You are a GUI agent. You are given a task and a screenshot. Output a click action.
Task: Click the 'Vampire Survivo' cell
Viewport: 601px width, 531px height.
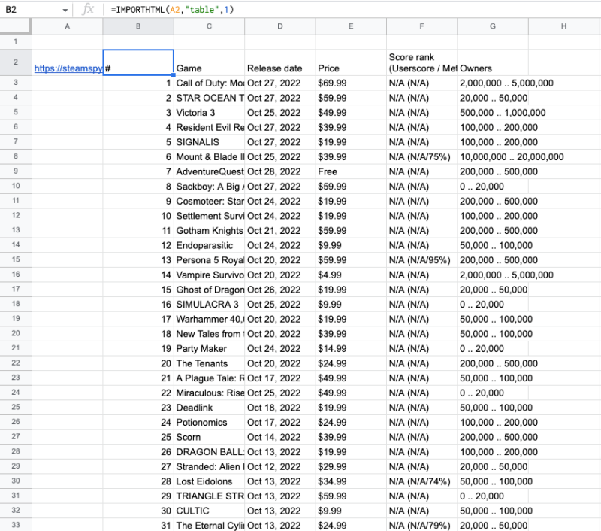tap(209, 275)
